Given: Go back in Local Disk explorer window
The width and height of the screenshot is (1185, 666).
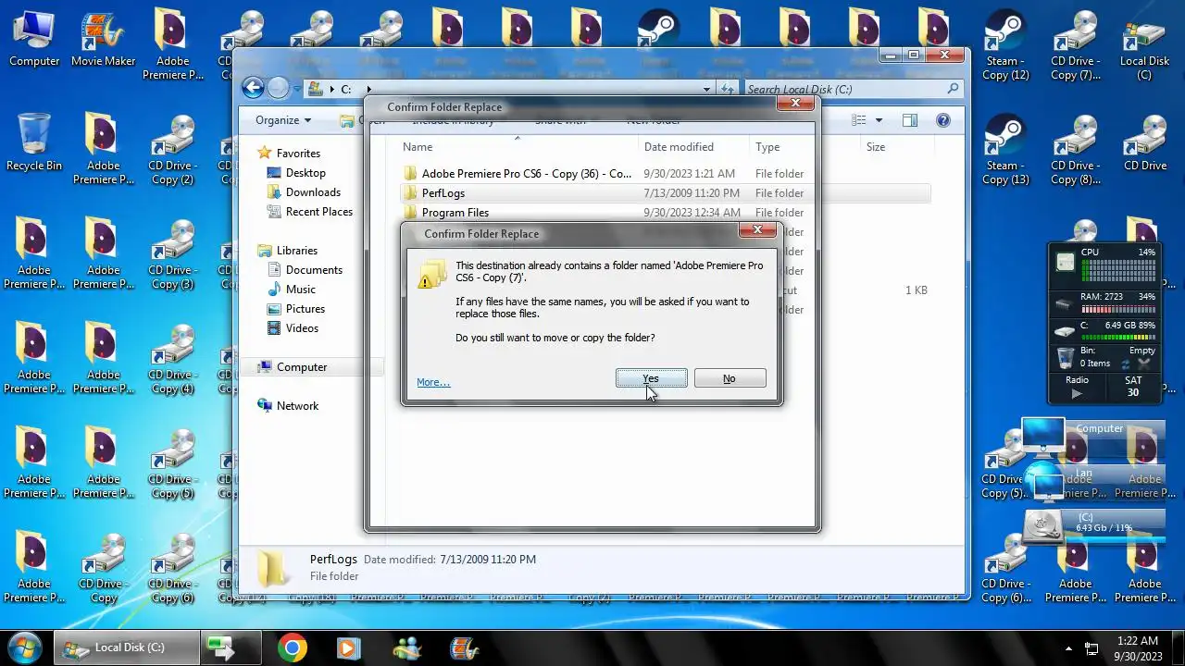Looking at the screenshot, I should point(253,88).
